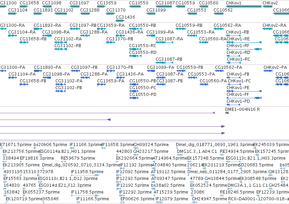The image size is (289, 204).
Task: Select EST bs38a02.5prime
Action: [x=168, y=185]
